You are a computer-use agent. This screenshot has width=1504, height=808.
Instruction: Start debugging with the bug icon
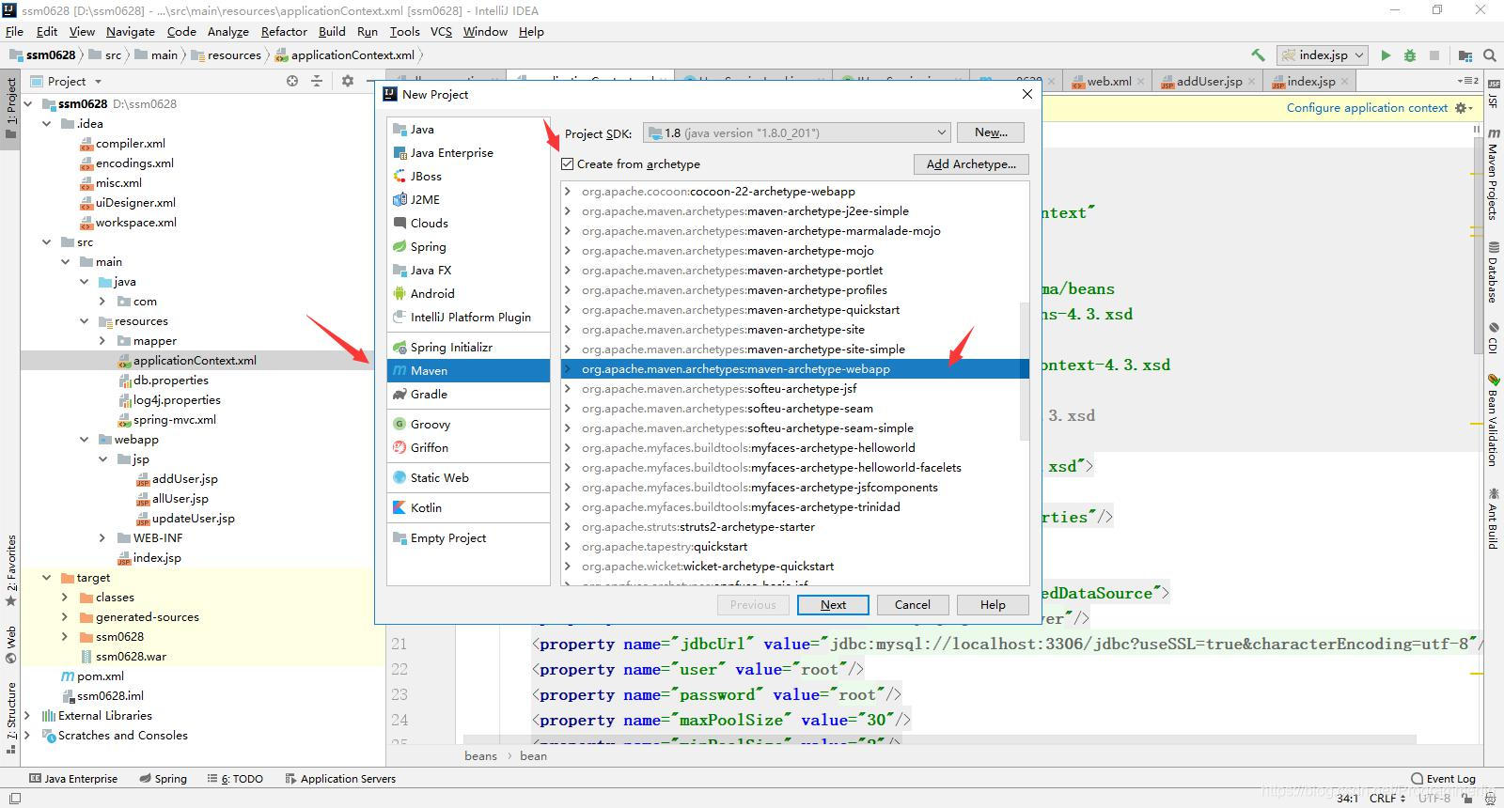pos(1410,55)
